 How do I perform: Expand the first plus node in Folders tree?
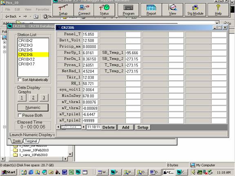point(4,42)
